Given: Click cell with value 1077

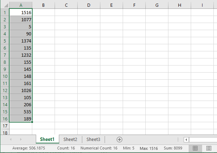Looking at the screenshot, I should tap(21, 19).
